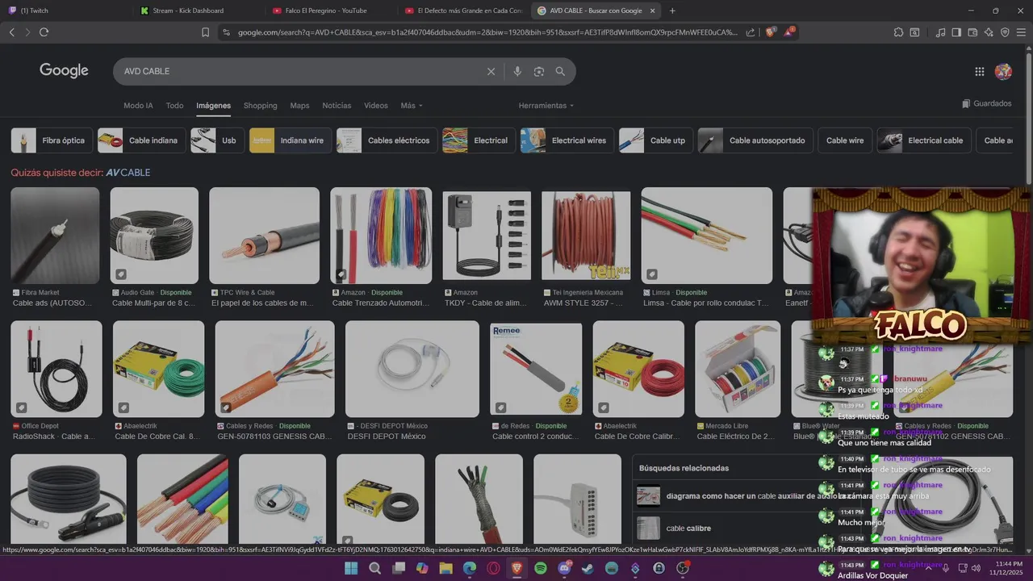Screen dimensions: 1033x581
Task: Open the Guardados saved items
Action: coord(987,103)
